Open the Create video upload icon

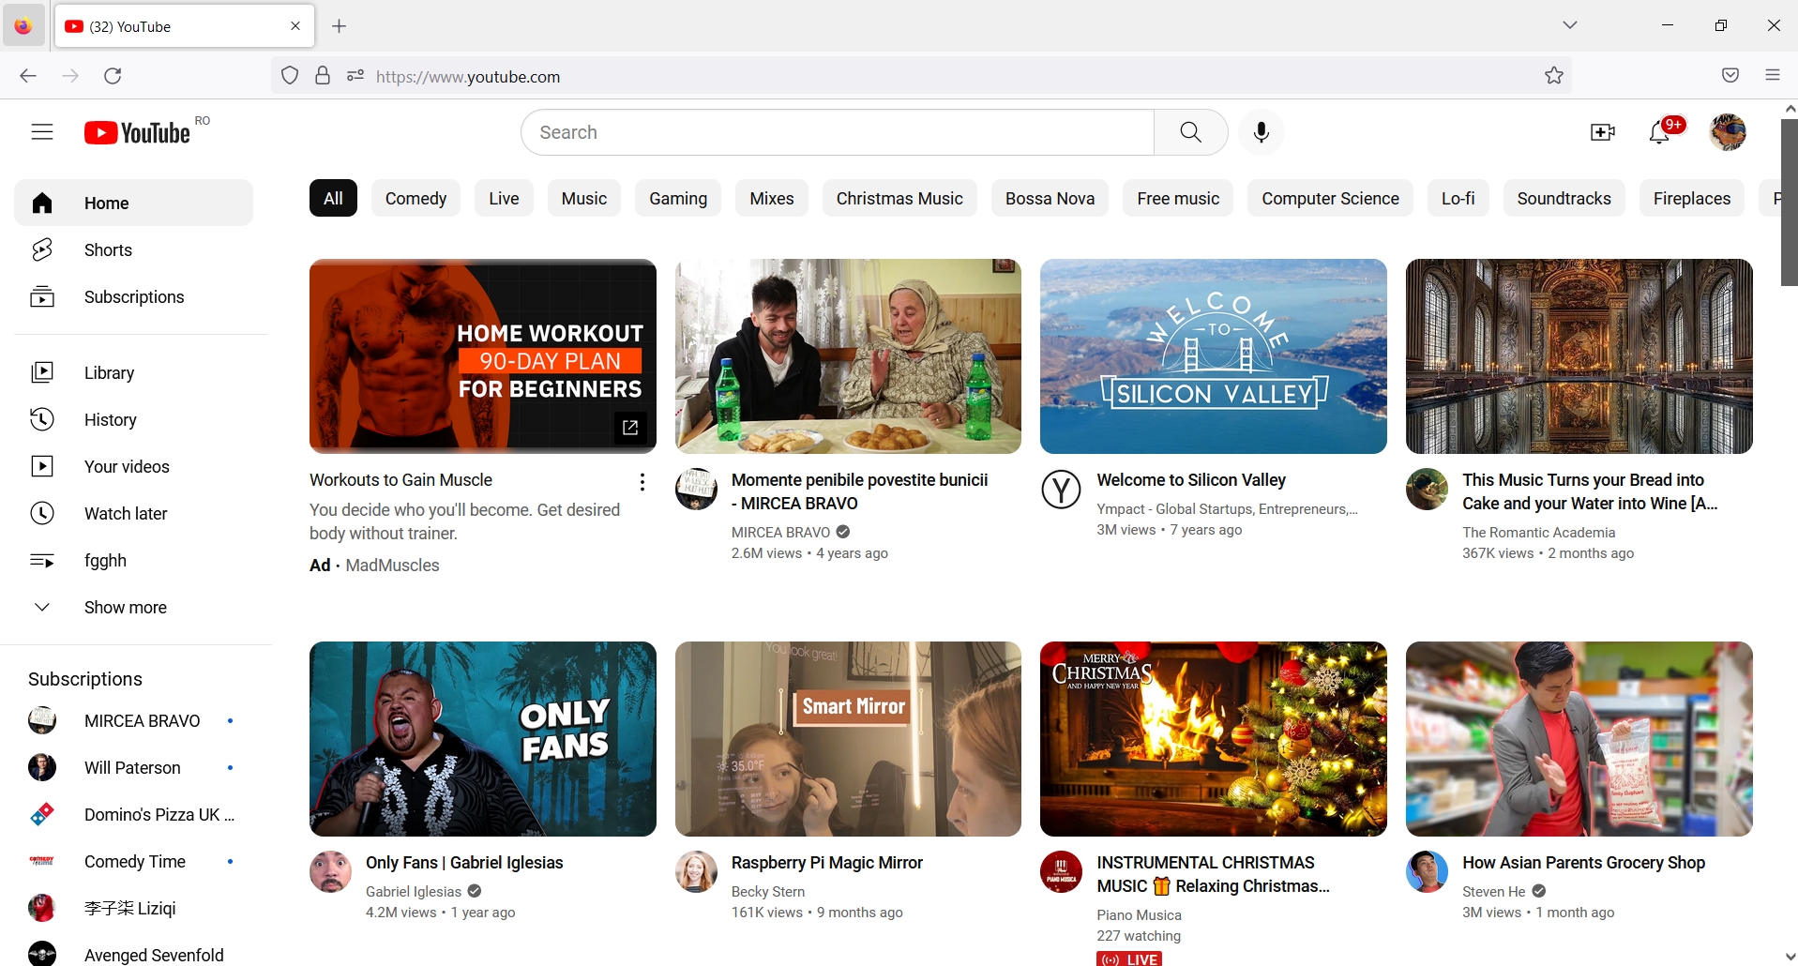(x=1602, y=132)
